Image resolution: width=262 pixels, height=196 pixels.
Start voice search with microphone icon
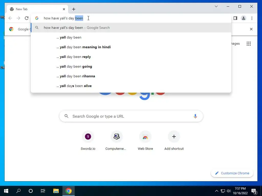[x=195, y=116]
